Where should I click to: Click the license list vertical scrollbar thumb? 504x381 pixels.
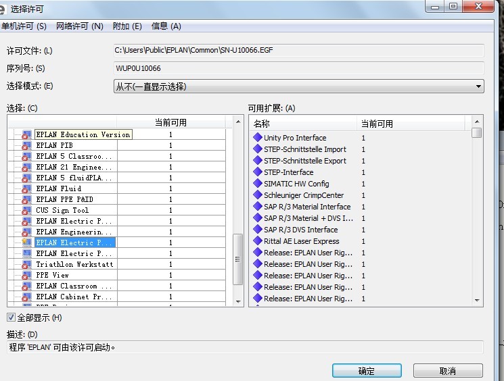[x=238, y=251]
